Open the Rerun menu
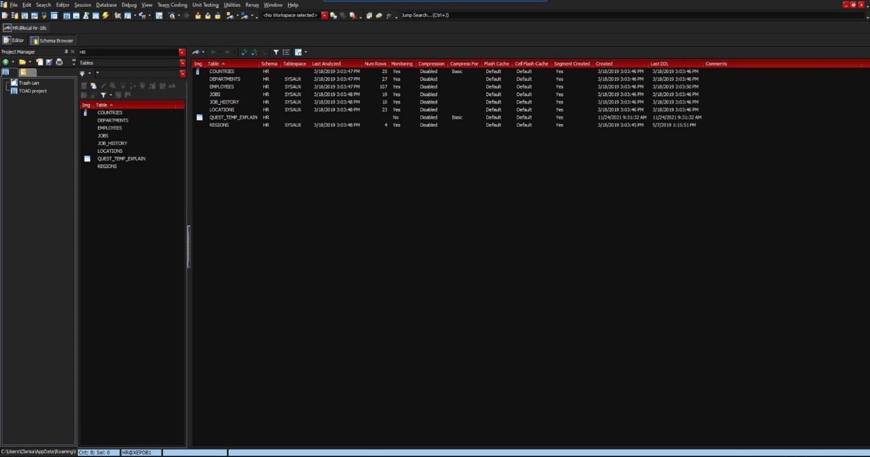 tap(252, 5)
